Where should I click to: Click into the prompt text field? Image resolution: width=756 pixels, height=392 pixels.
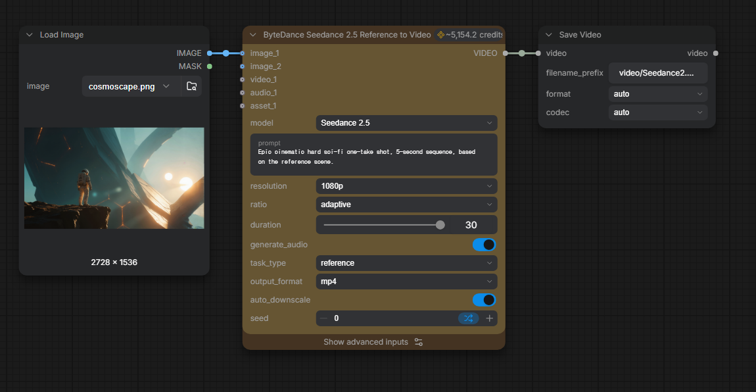click(373, 155)
